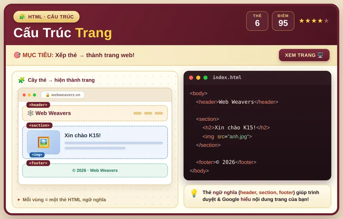Click the XEM TRANG button
This screenshot has width=343, height=219.
304,55
